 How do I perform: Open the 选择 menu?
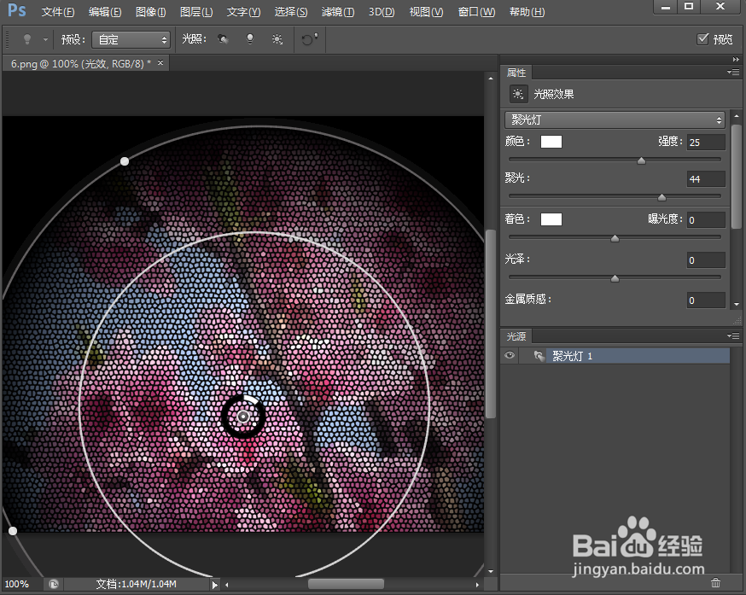pyautogui.click(x=291, y=12)
